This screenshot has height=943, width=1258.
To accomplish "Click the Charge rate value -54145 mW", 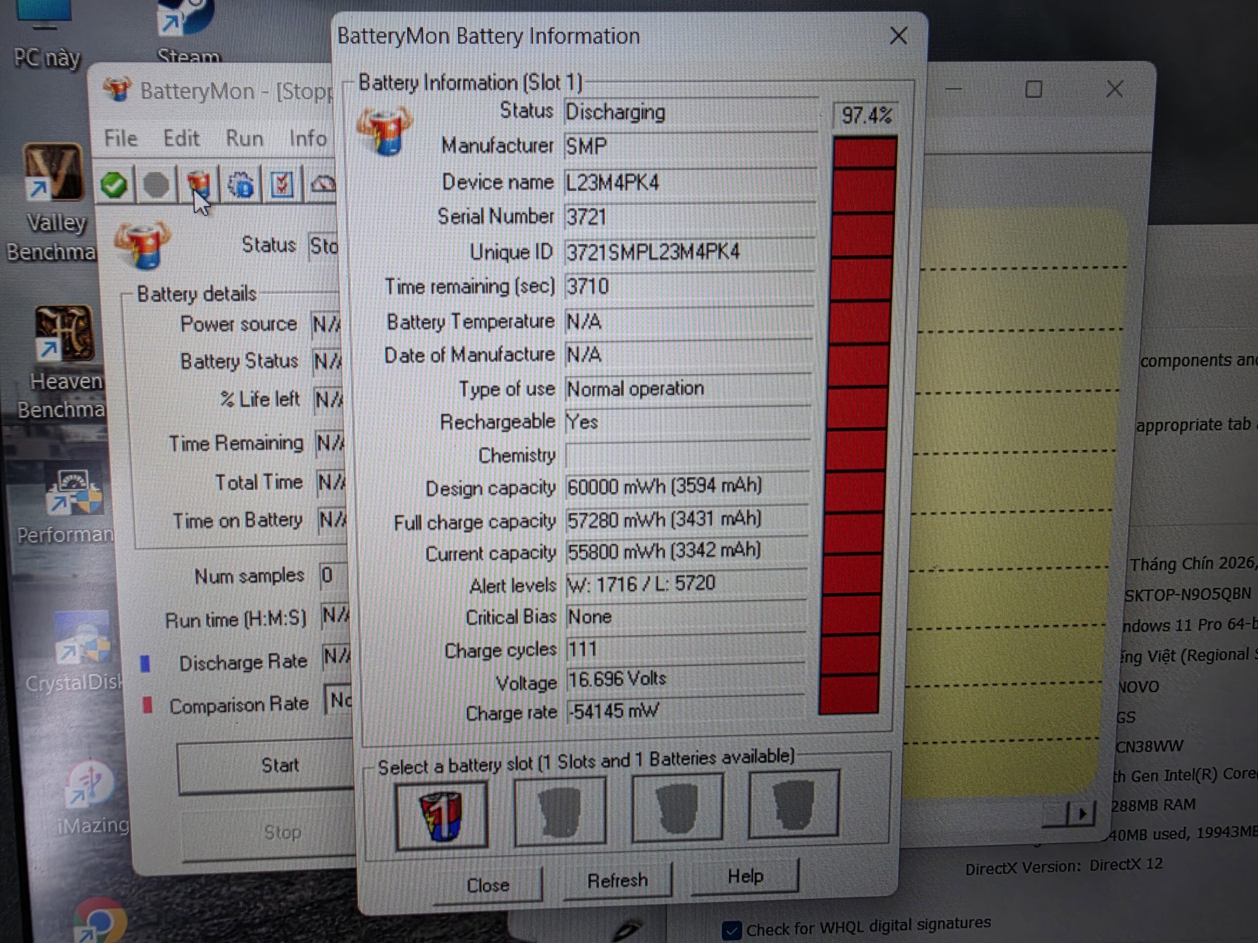I will pyautogui.click(x=686, y=711).
